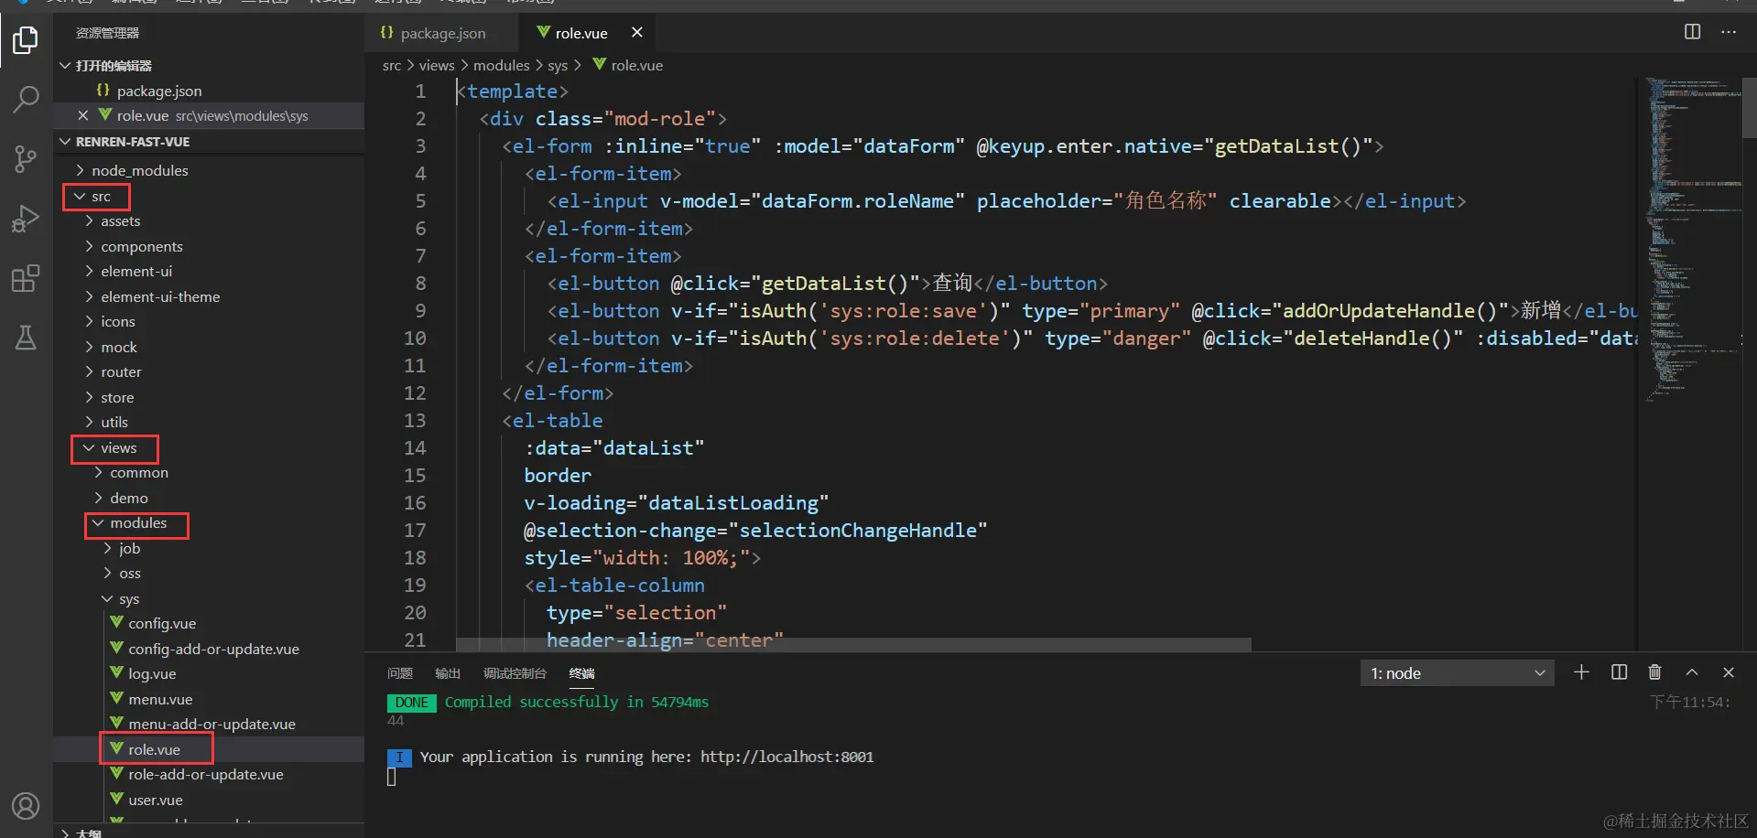The image size is (1757, 838).
Task: Click the editor vertical scrollbar thumb
Action: tap(1750, 107)
